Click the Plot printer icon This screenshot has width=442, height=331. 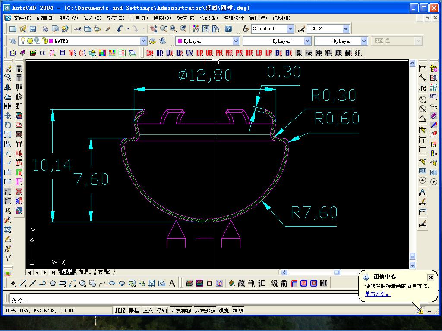[45, 29]
